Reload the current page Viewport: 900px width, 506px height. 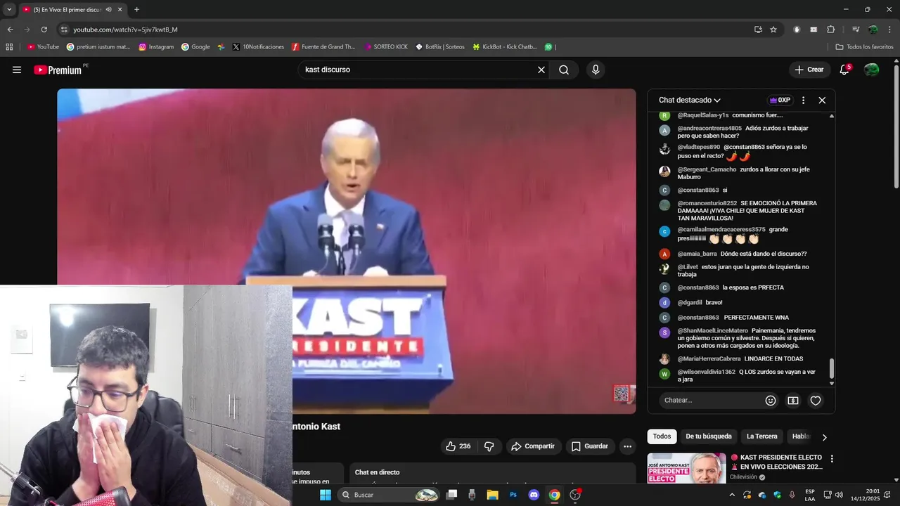coord(44,30)
